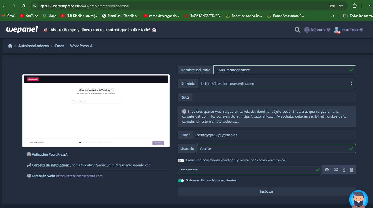The height and width of the screenshot is (208, 373).
Task: Click the password input field
Action: [250, 170]
